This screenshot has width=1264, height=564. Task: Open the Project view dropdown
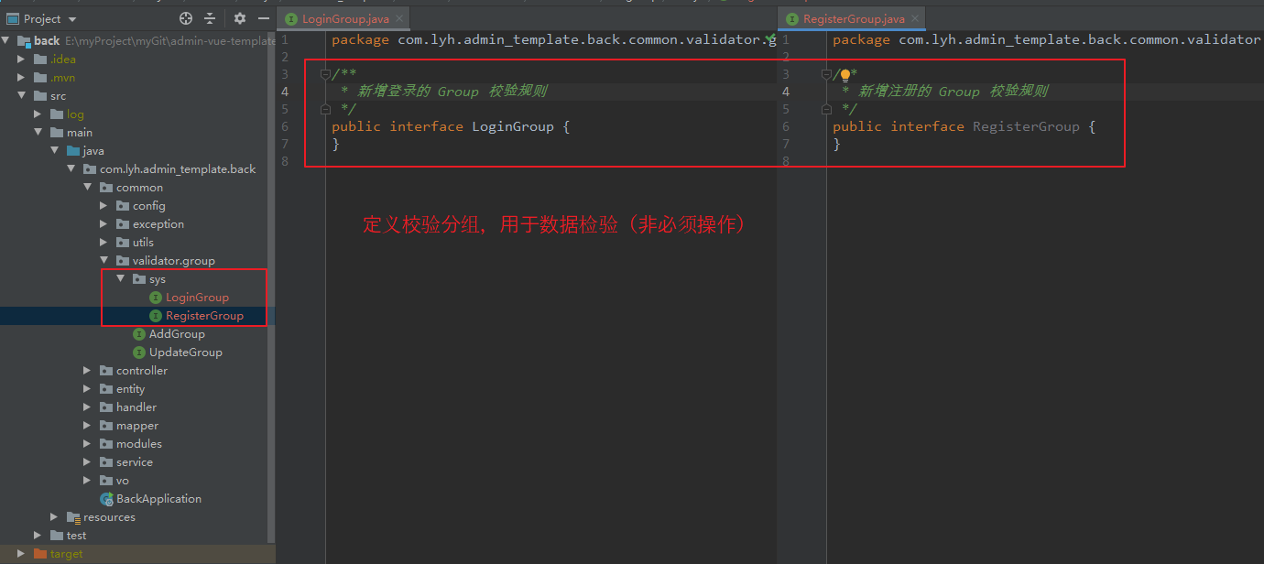coord(72,19)
